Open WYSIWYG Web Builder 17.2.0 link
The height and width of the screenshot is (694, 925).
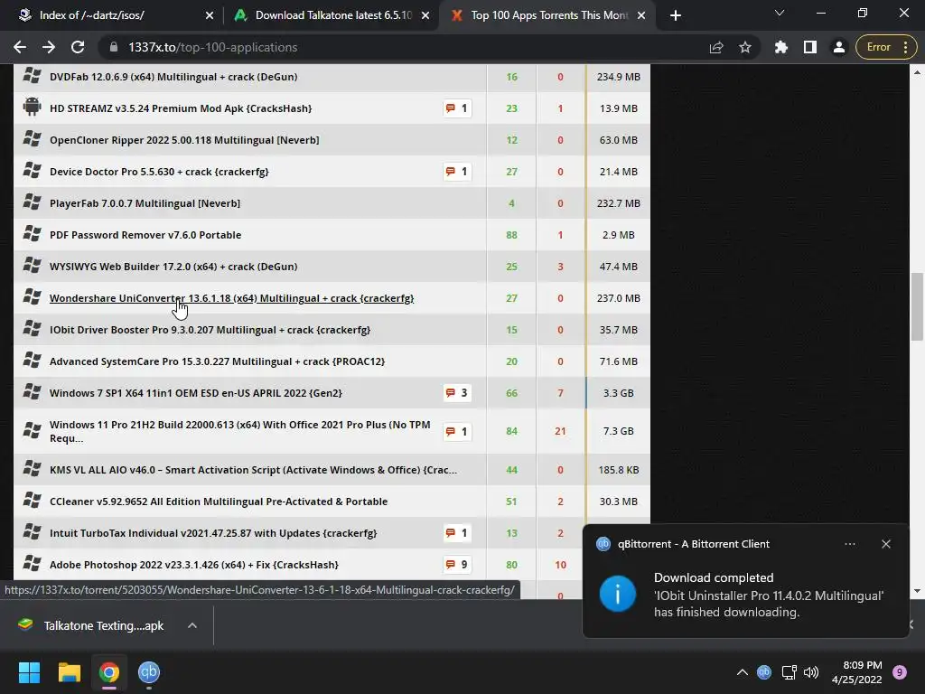tap(173, 267)
